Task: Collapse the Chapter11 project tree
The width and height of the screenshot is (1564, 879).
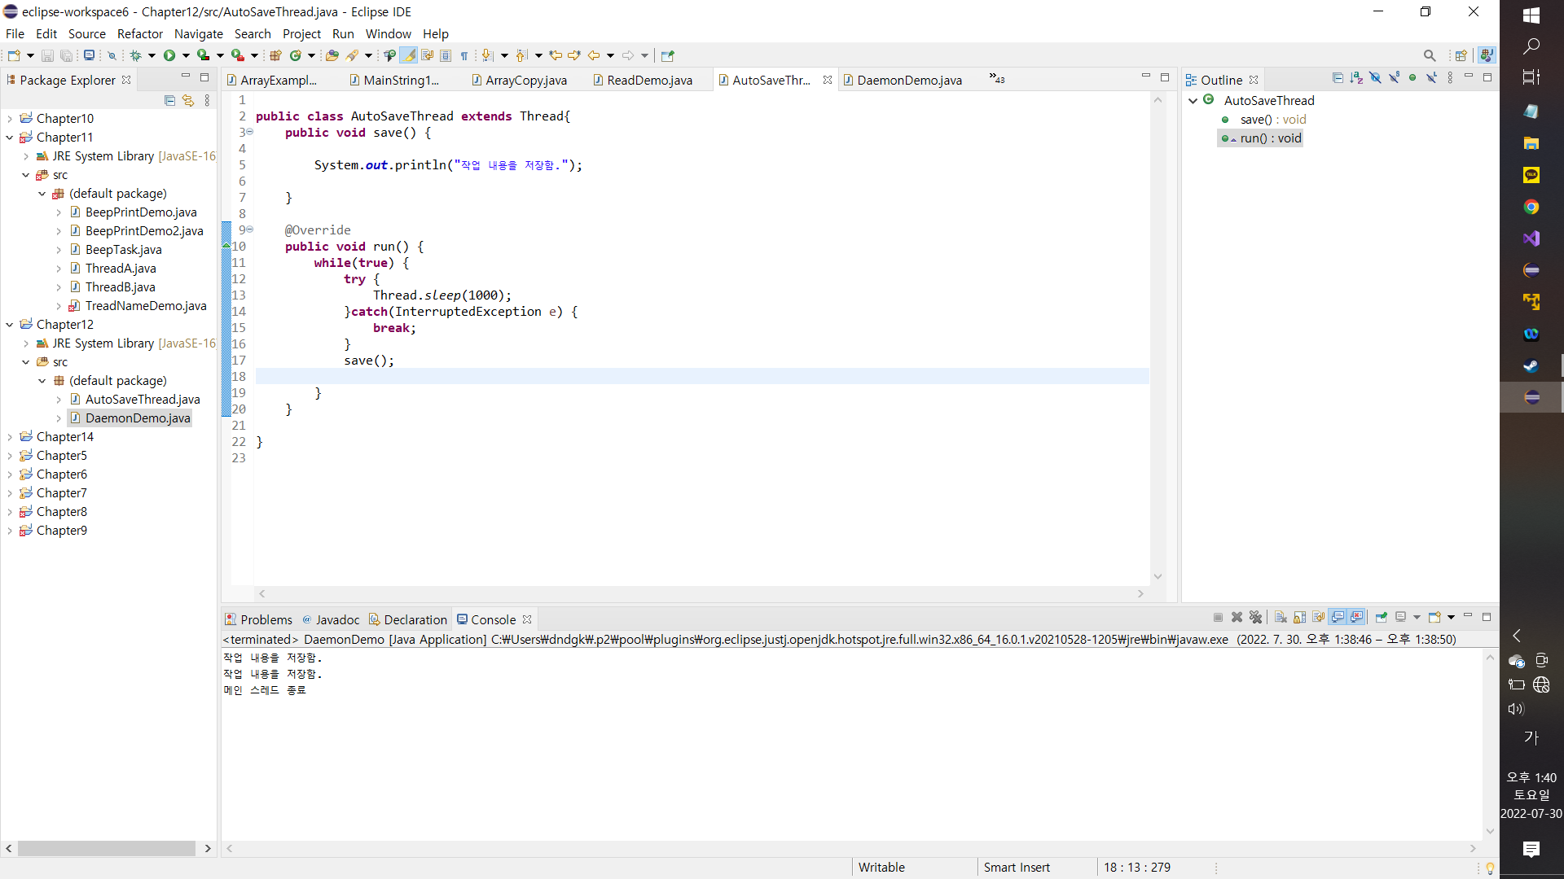Action: pyautogui.click(x=10, y=138)
